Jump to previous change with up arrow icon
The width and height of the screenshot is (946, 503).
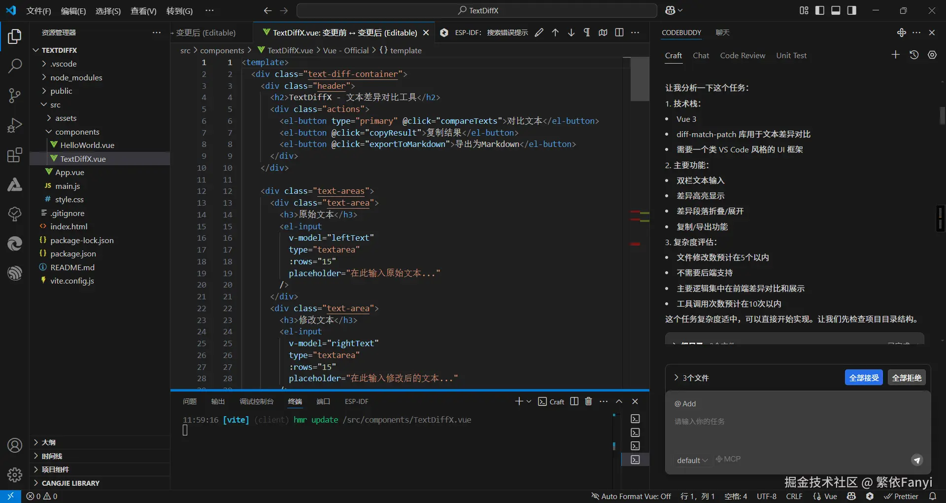[x=555, y=33]
